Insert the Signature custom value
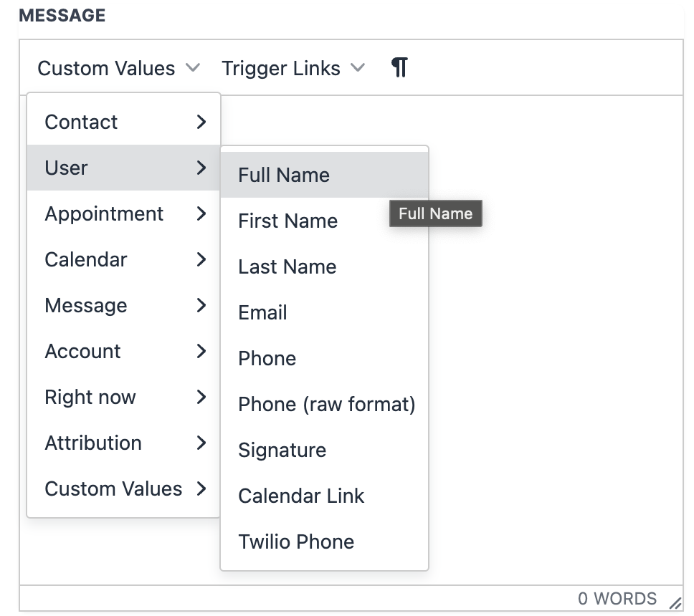 coord(325,450)
